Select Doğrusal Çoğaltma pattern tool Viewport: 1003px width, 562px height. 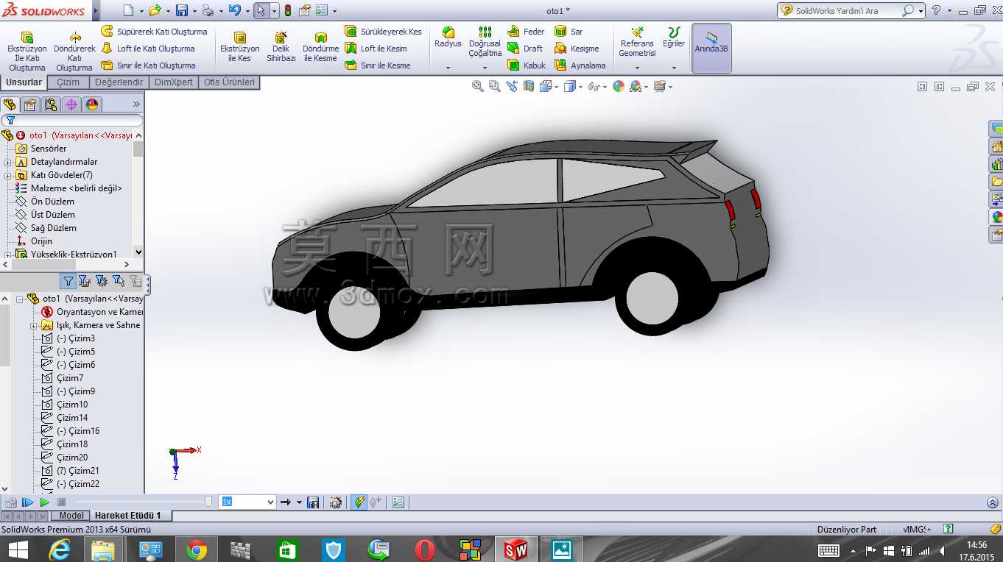click(485, 41)
